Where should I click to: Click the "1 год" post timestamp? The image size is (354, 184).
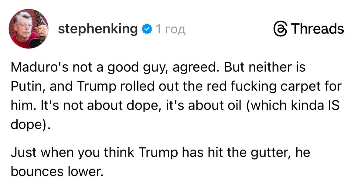tap(170, 29)
